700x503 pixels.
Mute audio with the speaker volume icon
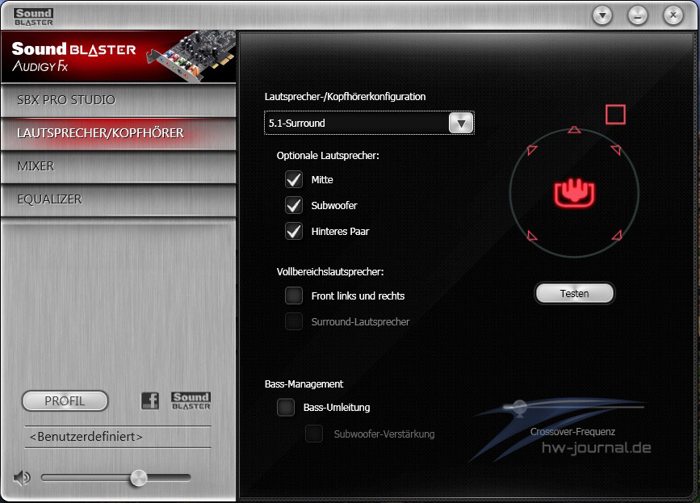point(22,477)
